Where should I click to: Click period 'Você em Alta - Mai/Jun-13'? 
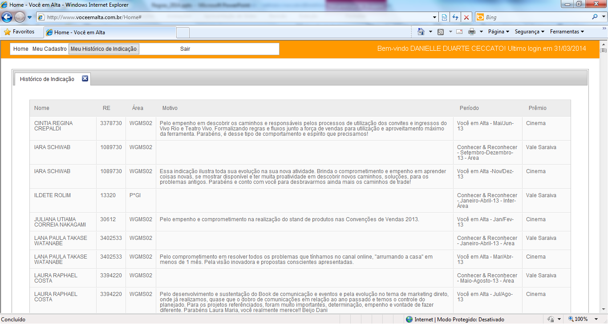click(x=485, y=126)
